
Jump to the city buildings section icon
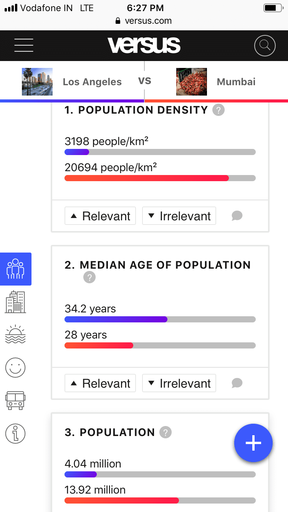[x=15, y=302]
